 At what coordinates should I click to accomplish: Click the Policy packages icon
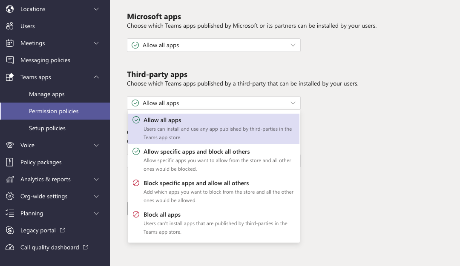click(x=10, y=162)
